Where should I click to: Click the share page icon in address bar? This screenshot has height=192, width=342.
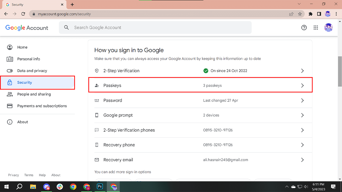(291, 14)
